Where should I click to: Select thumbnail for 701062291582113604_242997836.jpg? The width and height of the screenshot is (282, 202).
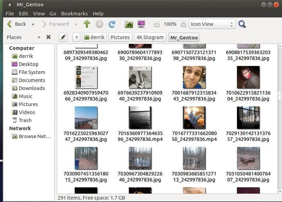pyautogui.click(x=248, y=77)
